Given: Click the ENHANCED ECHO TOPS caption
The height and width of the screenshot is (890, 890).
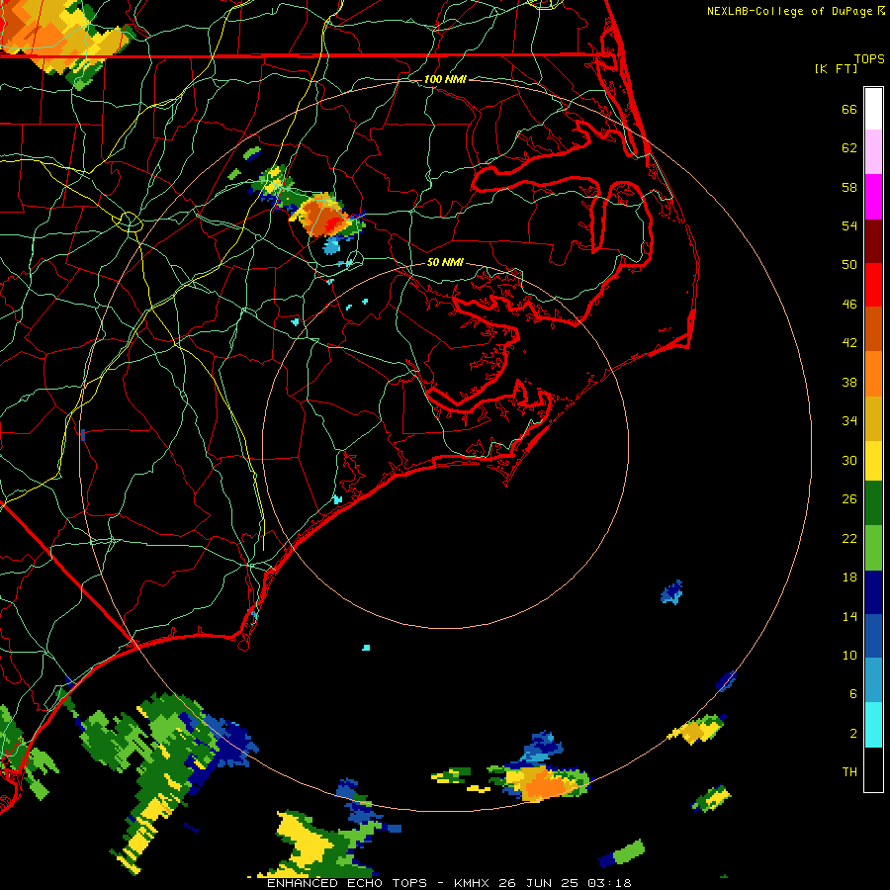Looking at the screenshot, I should [347, 883].
